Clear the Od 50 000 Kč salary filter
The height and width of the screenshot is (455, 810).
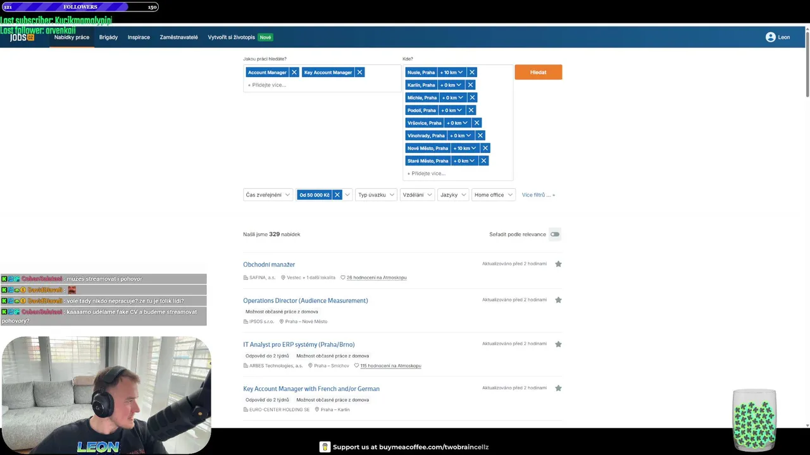[x=337, y=195]
